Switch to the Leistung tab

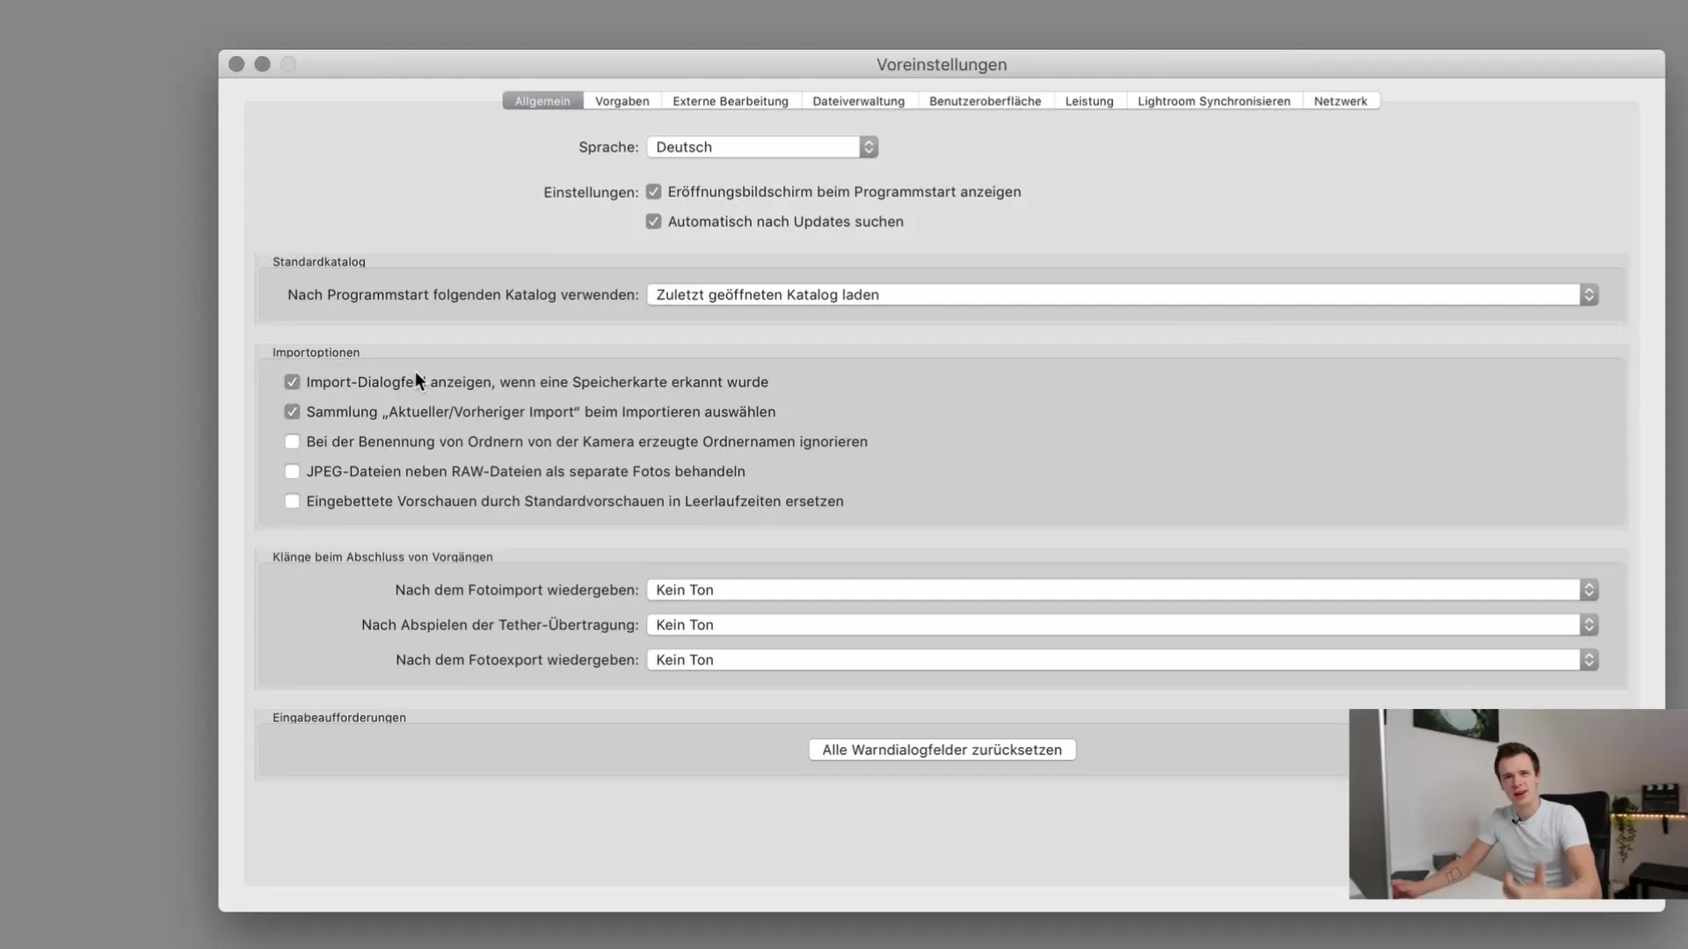1089,101
